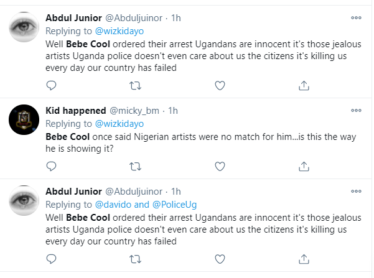This screenshot has height=278, width=374.
Task: Share Kid happened's tweet
Action: pos(303,165)
